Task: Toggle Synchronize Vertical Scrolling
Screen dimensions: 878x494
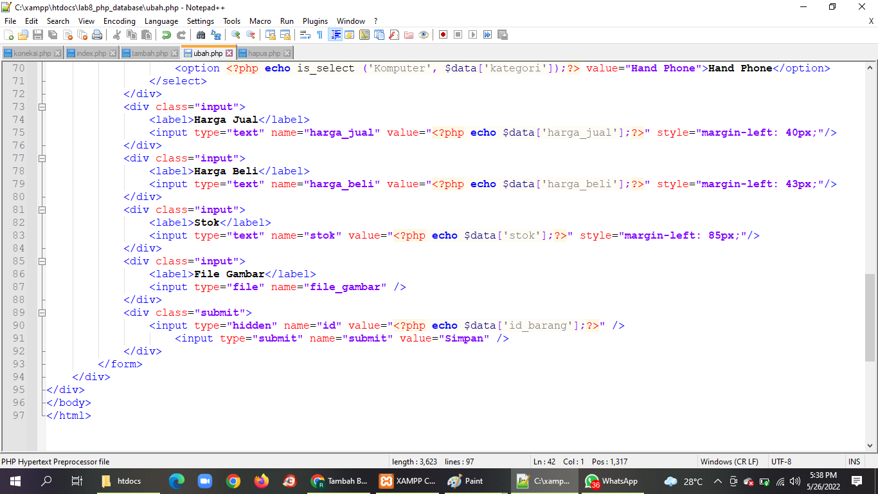Action: click(x=270, y=34)
